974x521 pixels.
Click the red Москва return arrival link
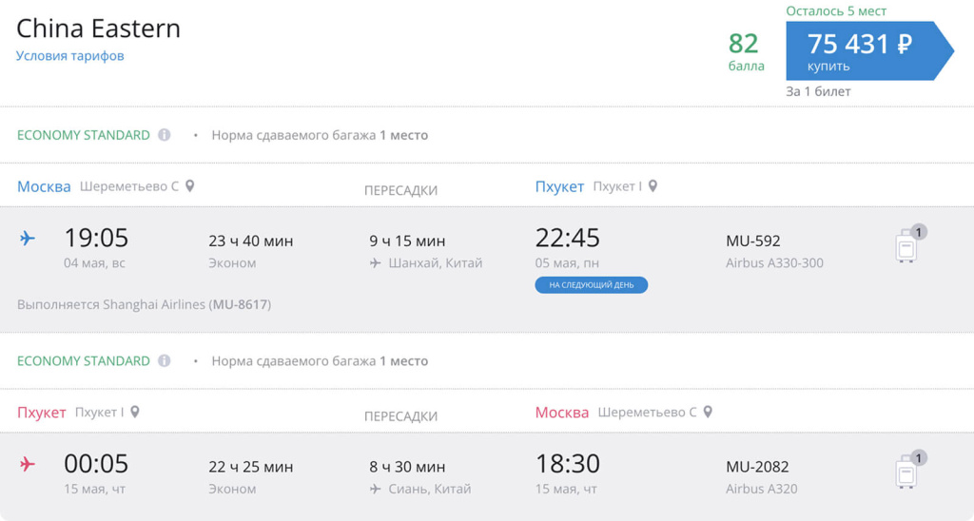[562, 413]
